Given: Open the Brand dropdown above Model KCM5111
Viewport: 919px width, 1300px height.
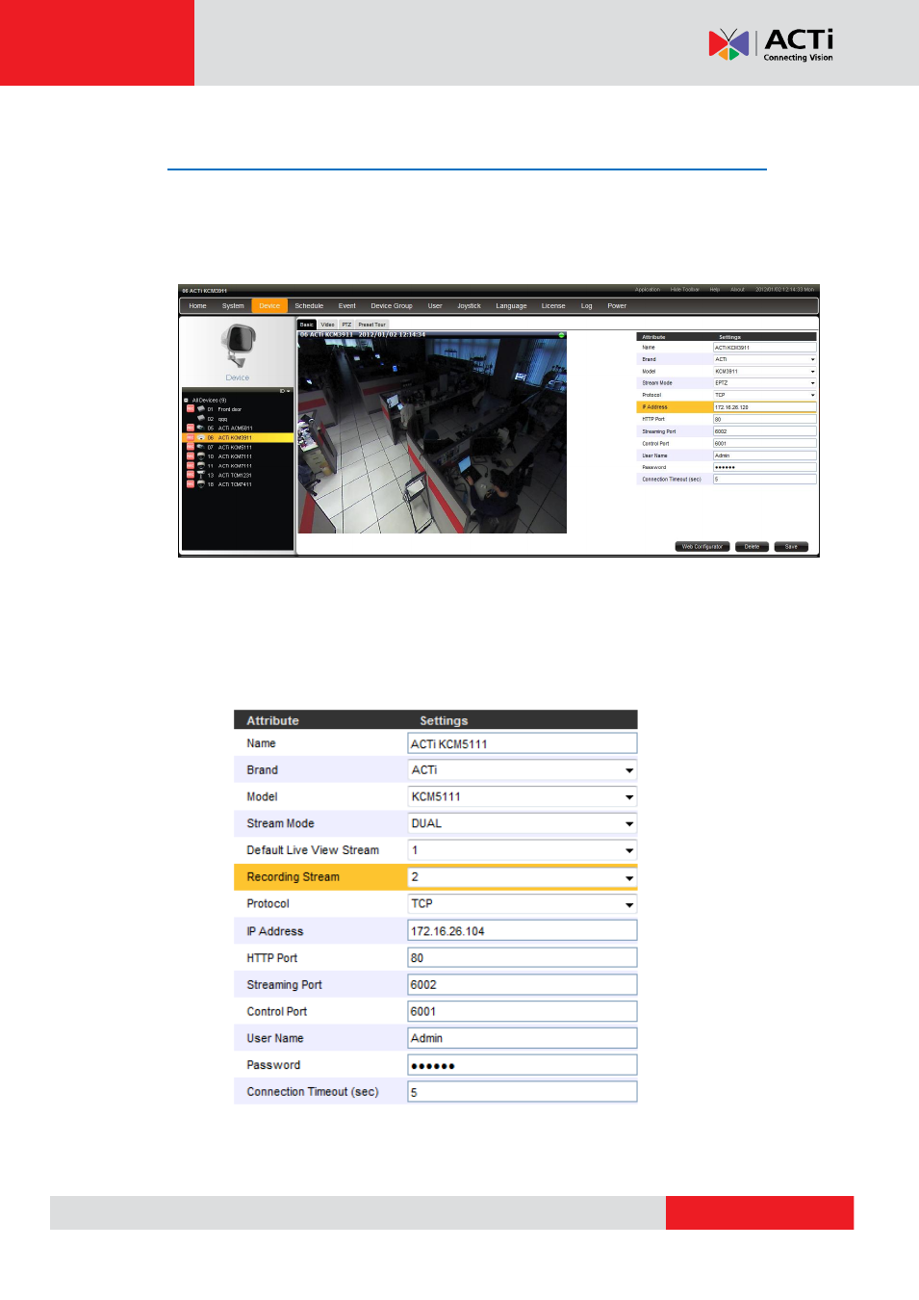Looking at the screenshot, I should (x=523, y=770).
